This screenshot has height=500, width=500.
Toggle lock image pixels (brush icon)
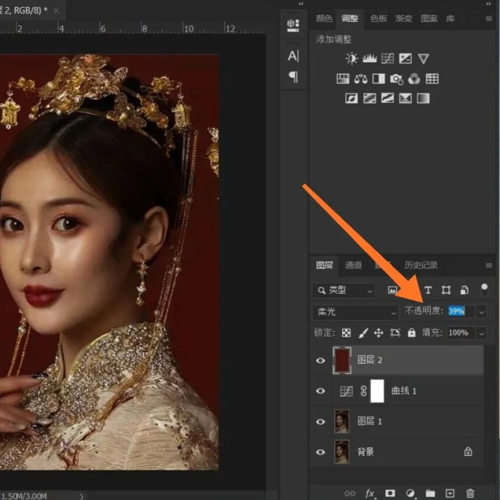pos(363,333)
